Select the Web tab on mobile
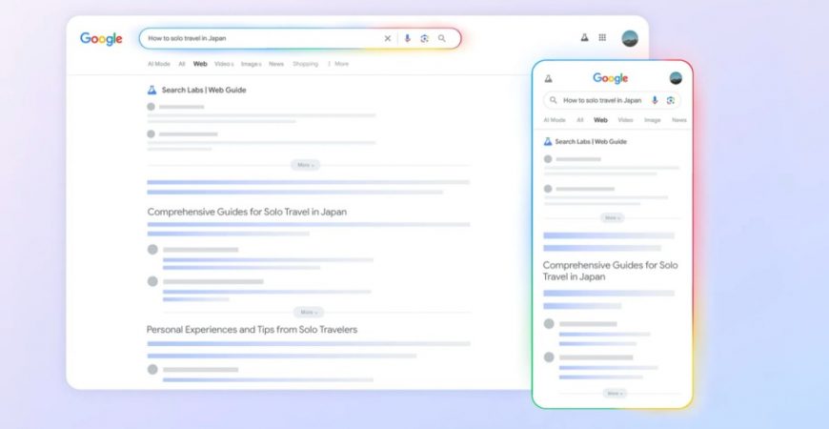Screen dimensions: 829x429 (x=600, y=120)
